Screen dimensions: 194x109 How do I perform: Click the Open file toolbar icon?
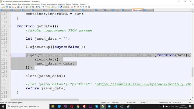click(x=4, y=7)
